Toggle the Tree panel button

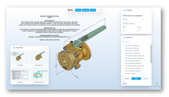[x=78, y=10]
